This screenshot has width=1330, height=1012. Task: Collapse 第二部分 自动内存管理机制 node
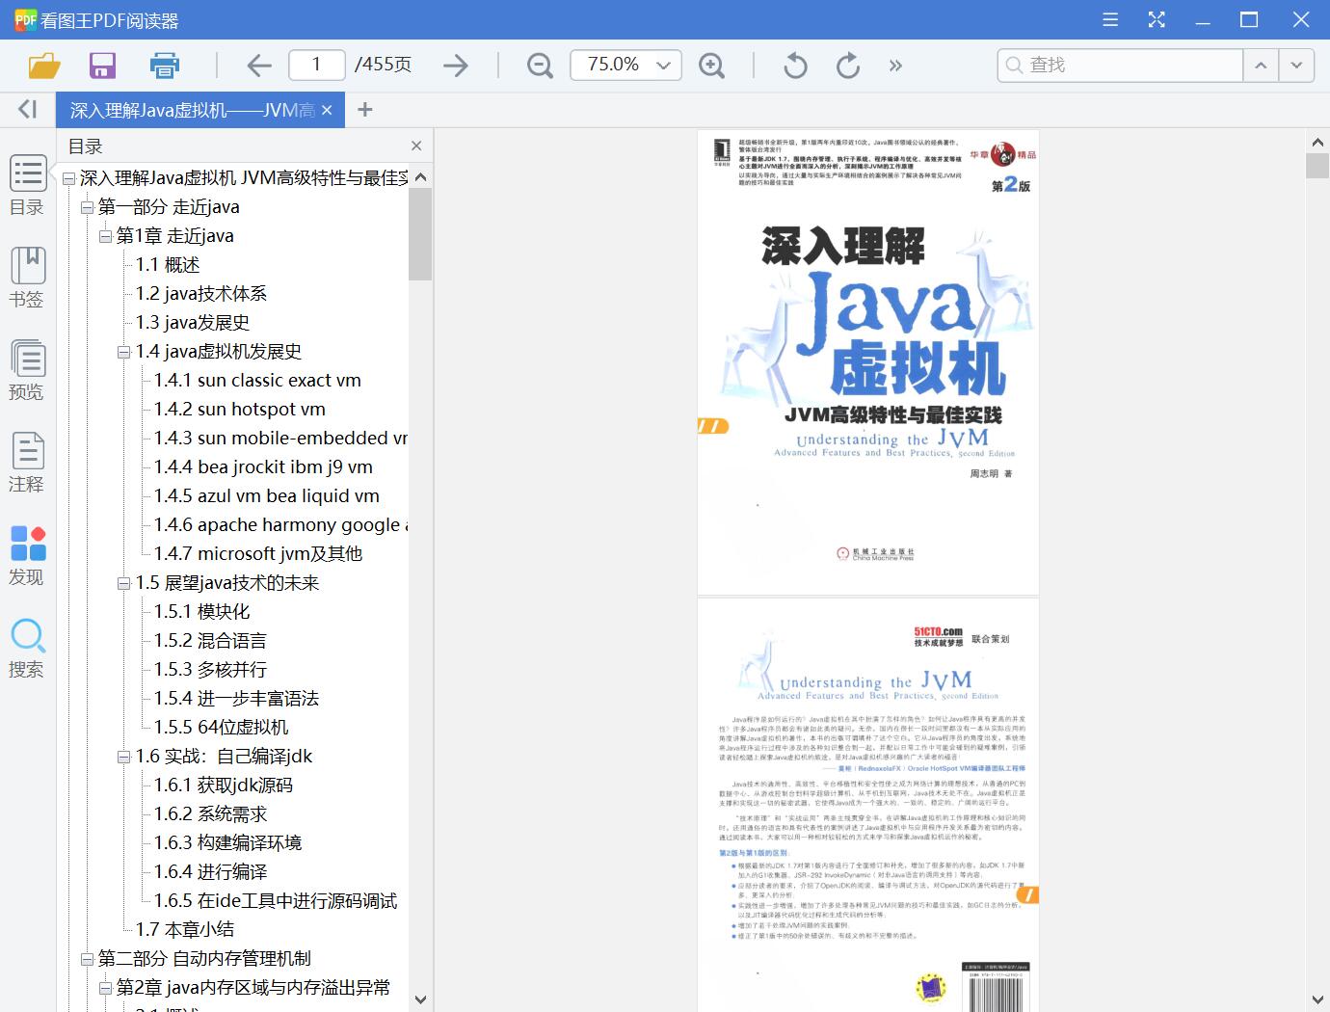coord(87,959)
